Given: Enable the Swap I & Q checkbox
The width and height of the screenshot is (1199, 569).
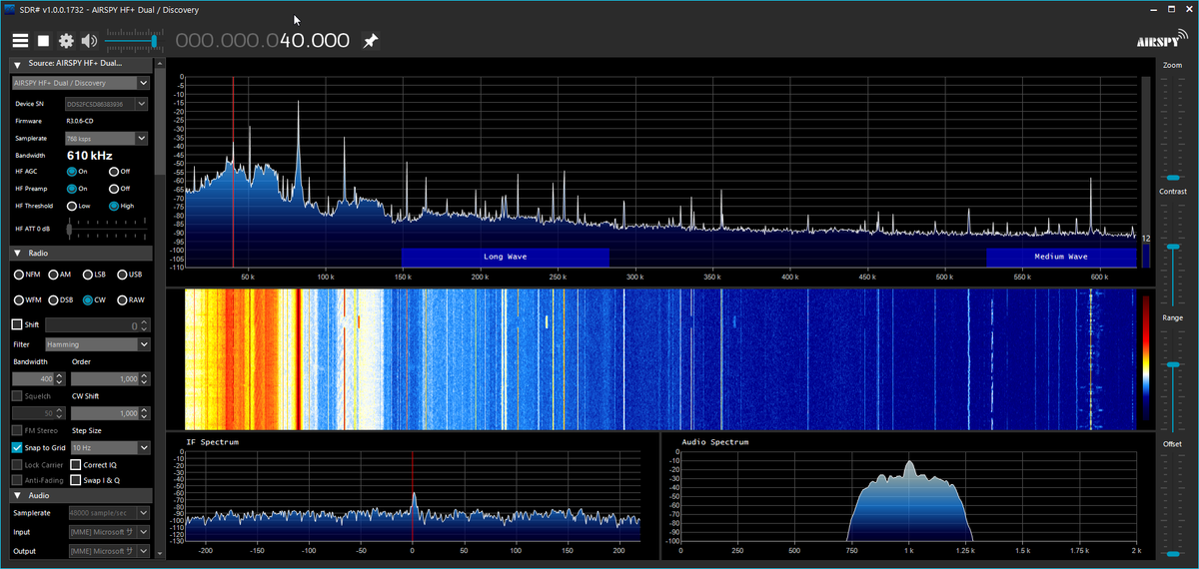Looking at the screenshot, I should (76, 480).
